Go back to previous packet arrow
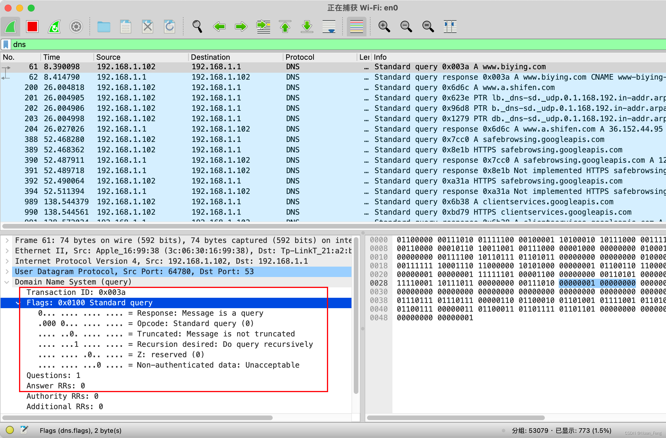Screen dimensions: 666x438 point(219,27)
